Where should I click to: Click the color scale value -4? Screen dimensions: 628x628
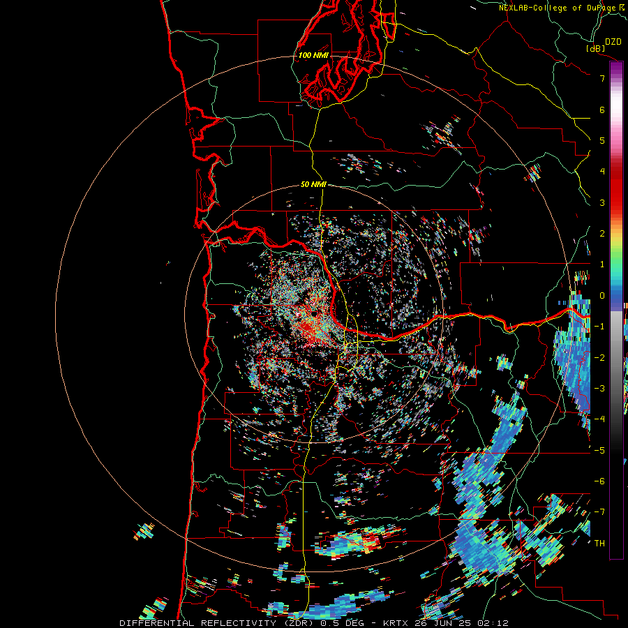coord(599,419)
